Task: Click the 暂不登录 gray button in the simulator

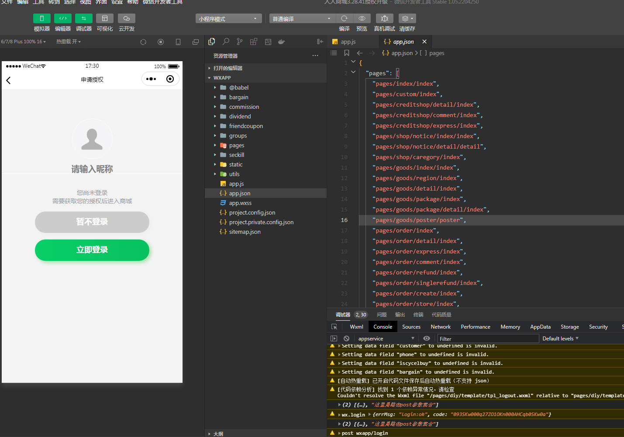Action: [x=92, y=222]
